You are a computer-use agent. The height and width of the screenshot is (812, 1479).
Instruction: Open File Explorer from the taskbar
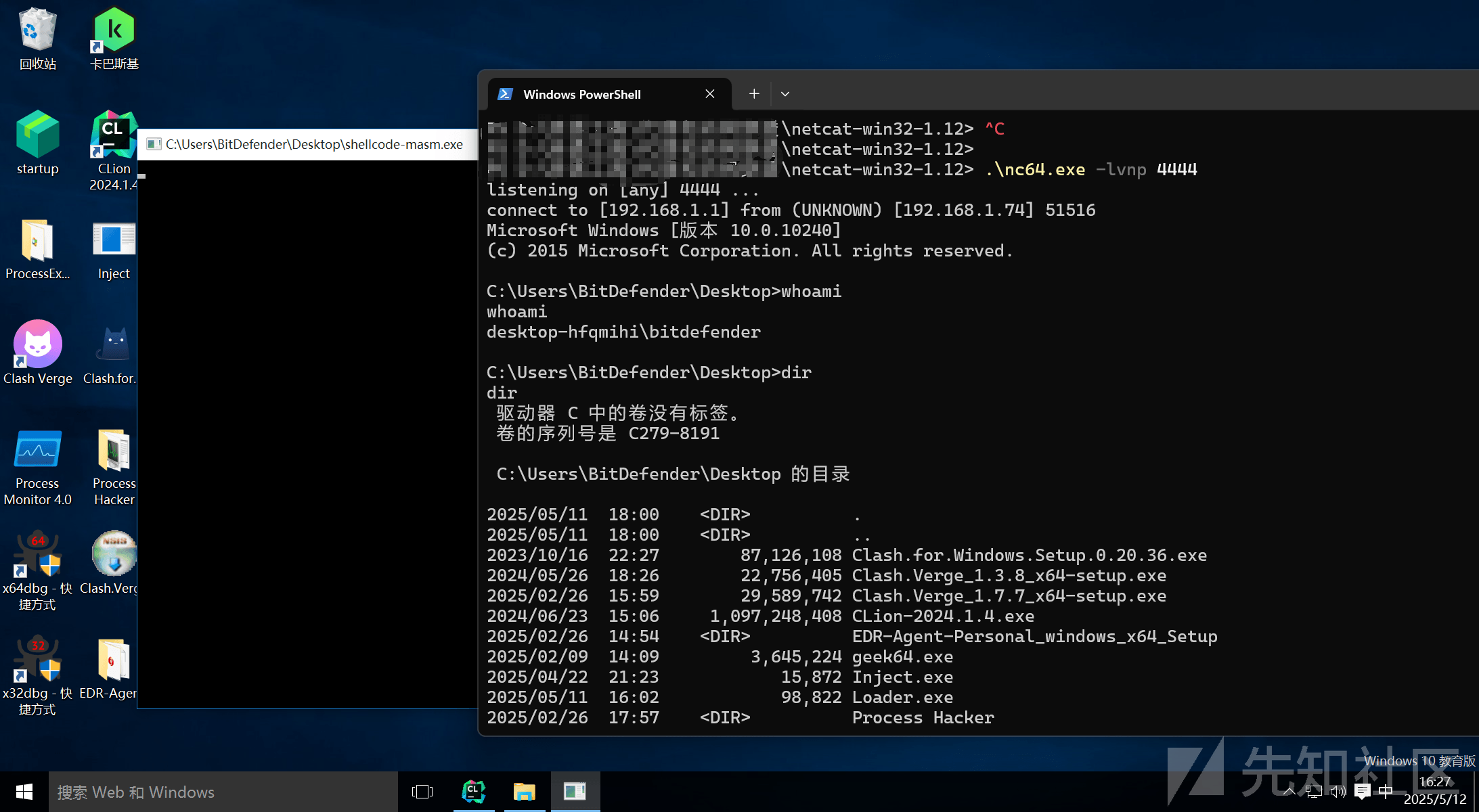tap(524, 792)
